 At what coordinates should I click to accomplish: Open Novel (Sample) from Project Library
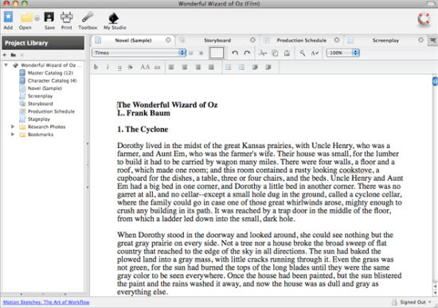[x=45, y=88]
